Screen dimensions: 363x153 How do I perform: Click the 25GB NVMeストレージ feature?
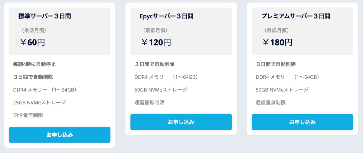[x=40, y=103]
